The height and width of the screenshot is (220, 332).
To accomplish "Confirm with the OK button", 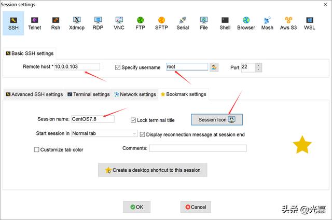I will pyautogui.click(x=136, y=207).
